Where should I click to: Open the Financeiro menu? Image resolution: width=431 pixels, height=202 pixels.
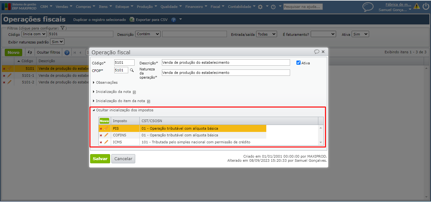196,7
